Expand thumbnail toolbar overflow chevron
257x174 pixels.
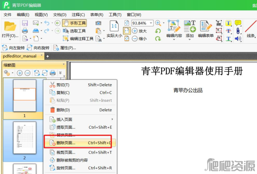pyautogui.click(x=60, y=73)
